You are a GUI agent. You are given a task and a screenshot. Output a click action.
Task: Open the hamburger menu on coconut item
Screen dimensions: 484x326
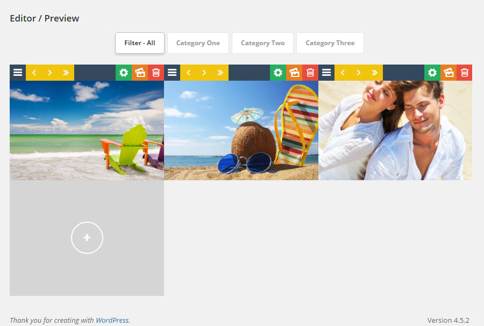[172, 73]
